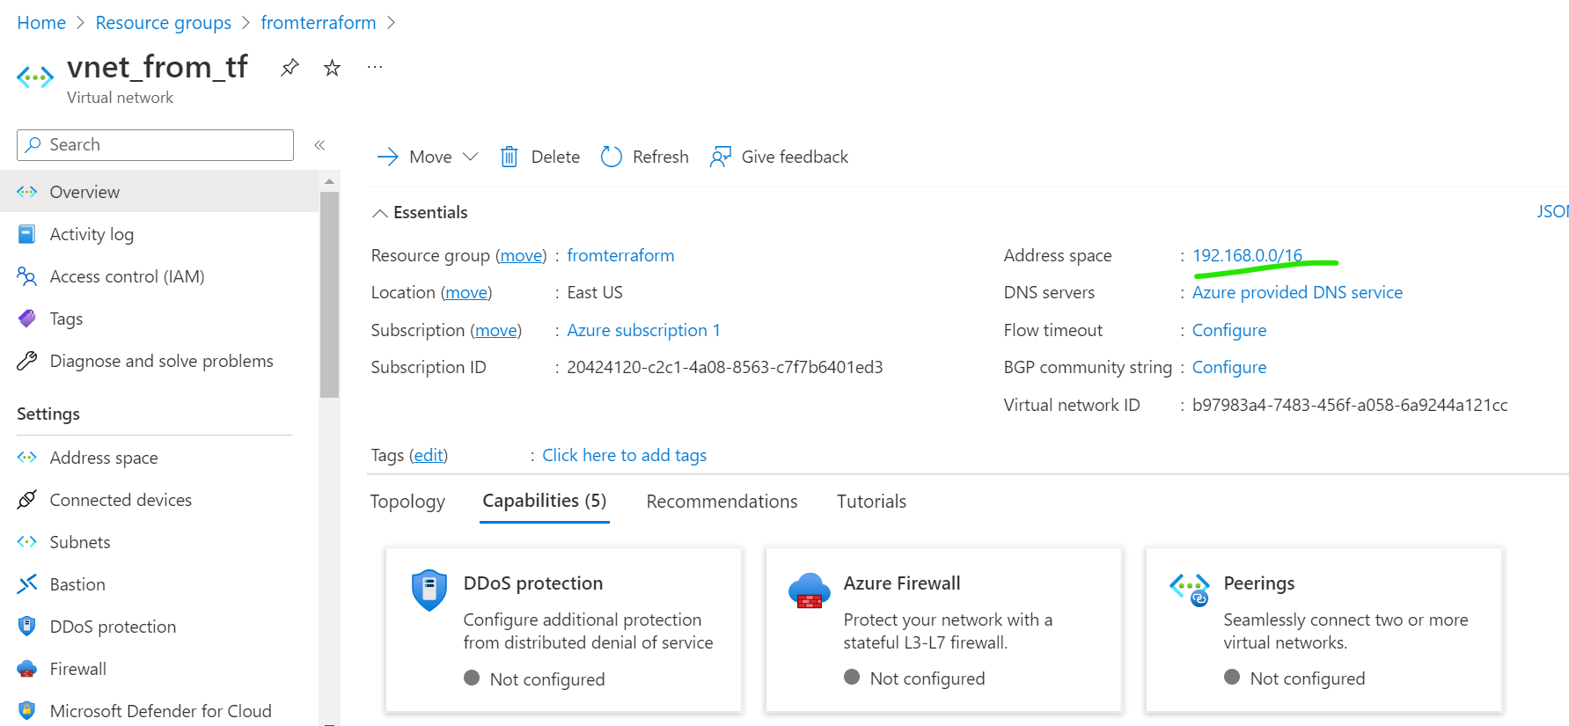The height and width of the screenshot is (726, 1569).
Task: Collapse the left navigation menu
Action: pos(319,145)
